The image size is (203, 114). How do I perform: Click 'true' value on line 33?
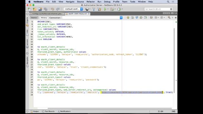[168, 92]
